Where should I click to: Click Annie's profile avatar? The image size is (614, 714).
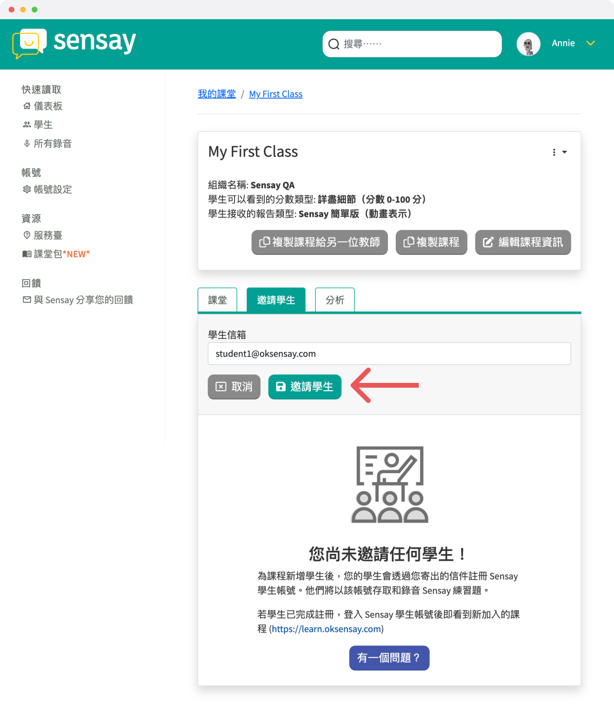(529, 44)
